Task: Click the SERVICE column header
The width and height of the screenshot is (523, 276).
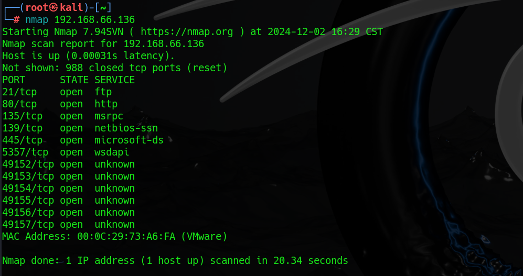Action: 115,80
